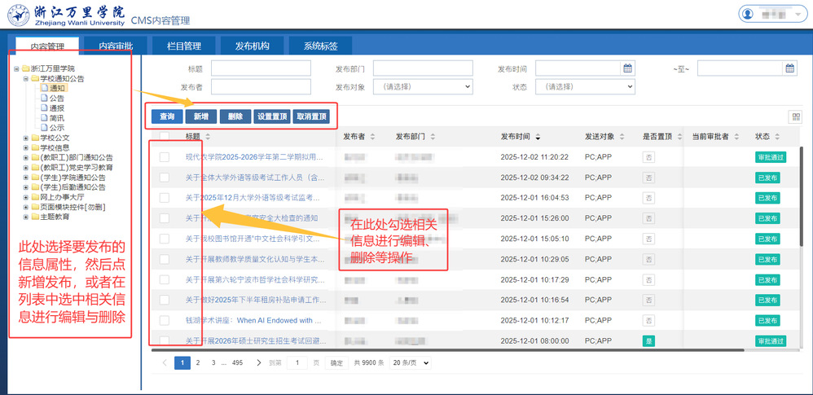
Task: Check the 钱湖学术讲座 row checkbox
Action: [x=165, y=320]
